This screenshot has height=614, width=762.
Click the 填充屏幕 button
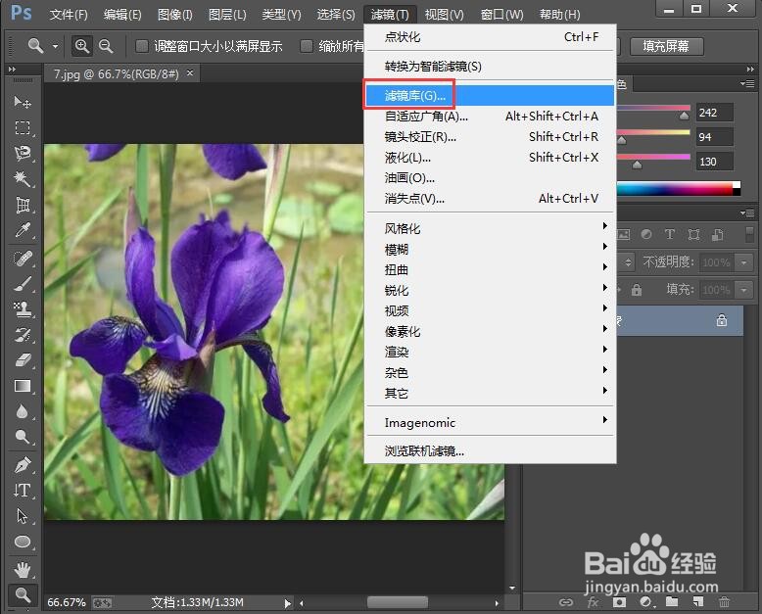666,47
